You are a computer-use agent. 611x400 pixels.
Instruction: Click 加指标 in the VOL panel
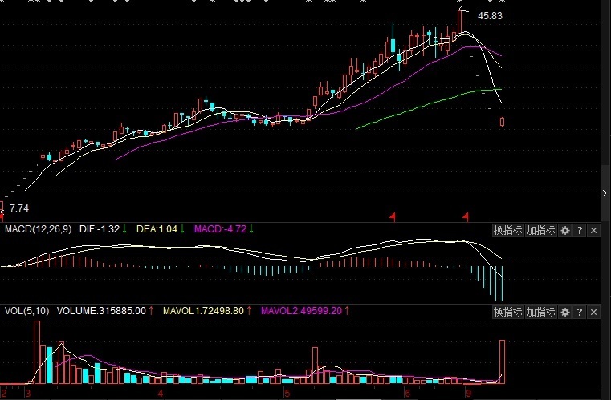point(540,311)
